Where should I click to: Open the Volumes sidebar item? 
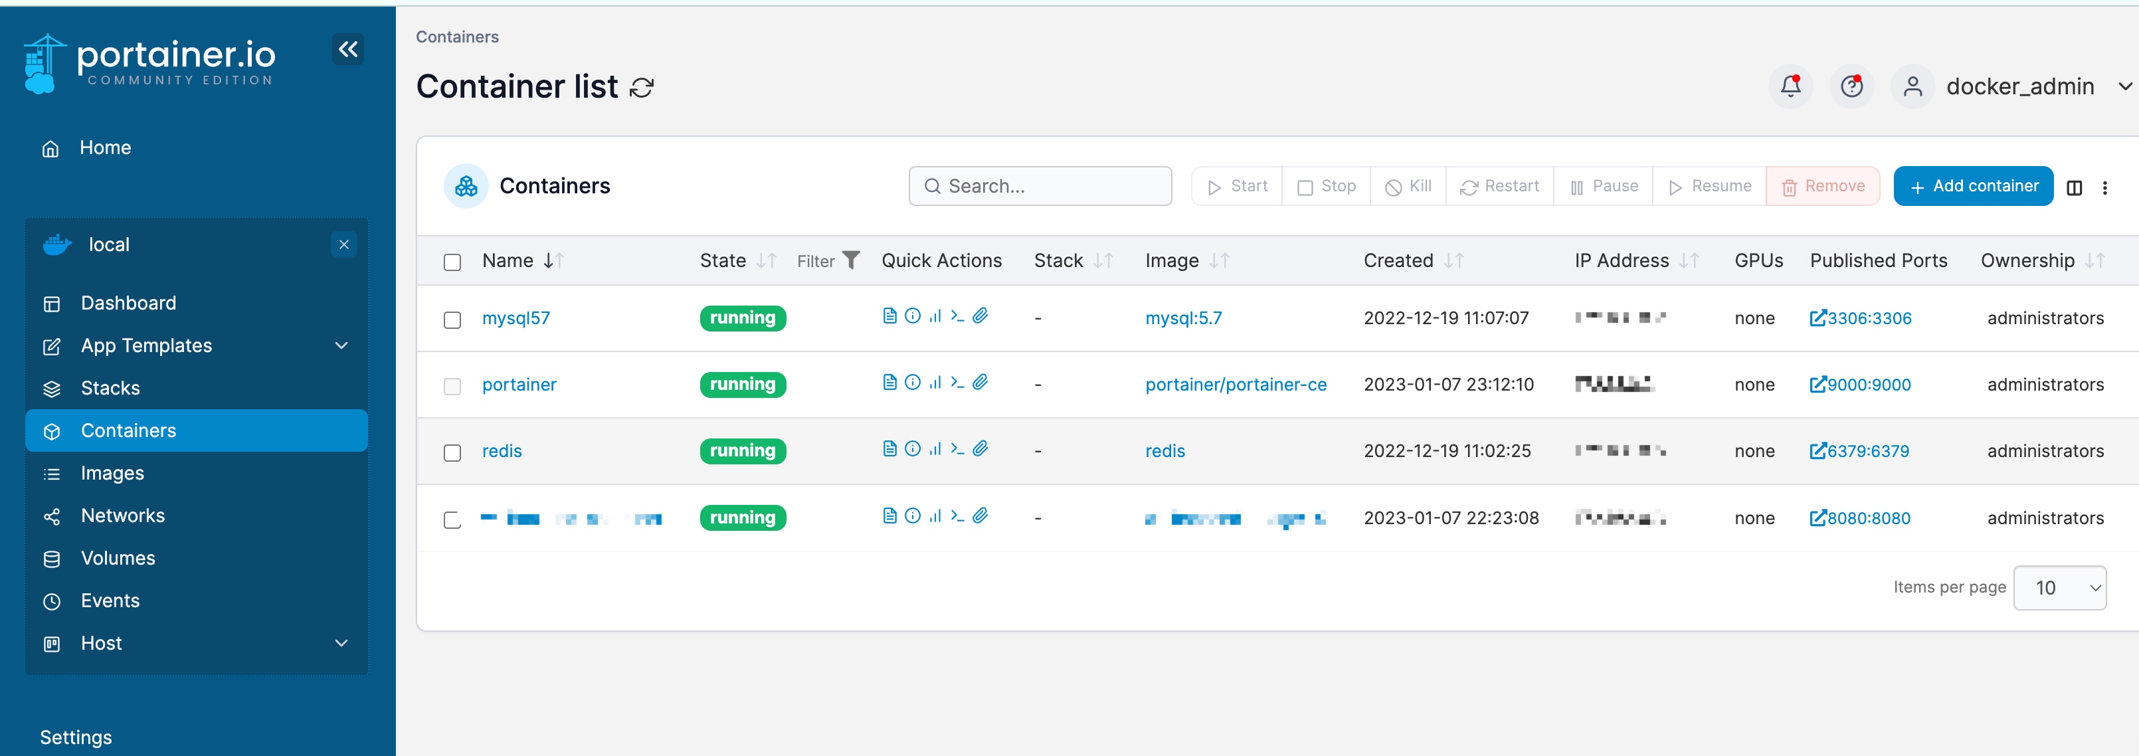click(117, 558)
